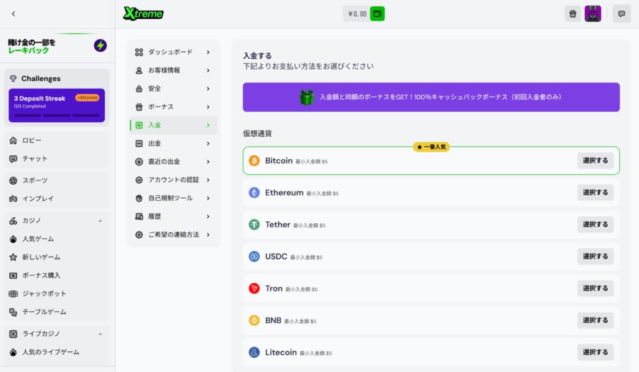
Task: Expand 安全 chevron arrow
Action: [208, 89]
